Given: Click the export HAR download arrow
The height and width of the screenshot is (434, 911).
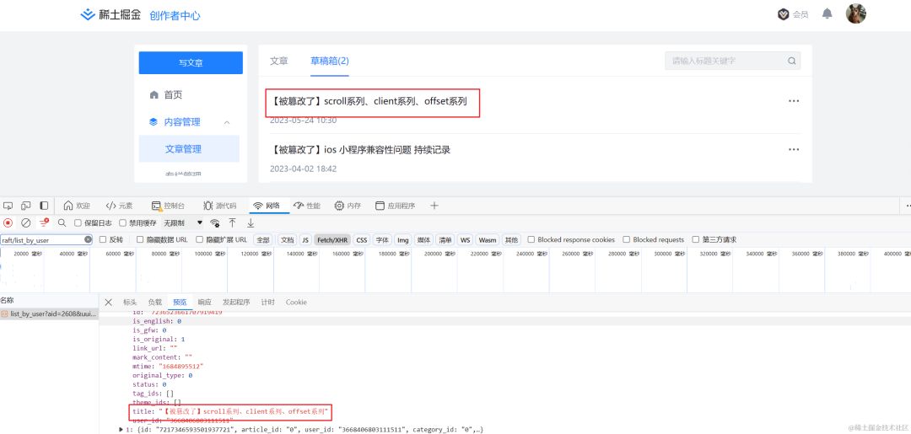Looking at the screenshot, I should tap(251, 222).
